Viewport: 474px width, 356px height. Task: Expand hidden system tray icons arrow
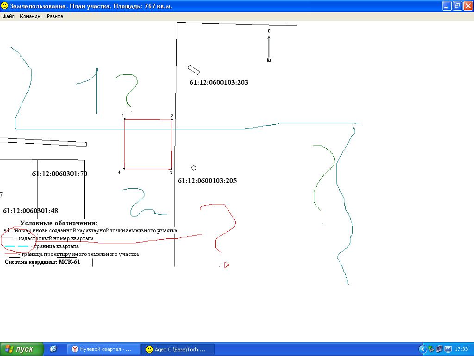pyautogui.click(x=422, y=349)
